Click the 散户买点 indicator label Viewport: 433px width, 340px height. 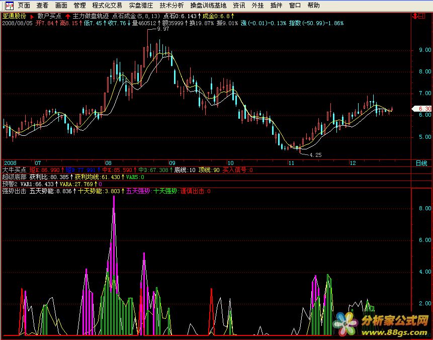pos(49,16)
